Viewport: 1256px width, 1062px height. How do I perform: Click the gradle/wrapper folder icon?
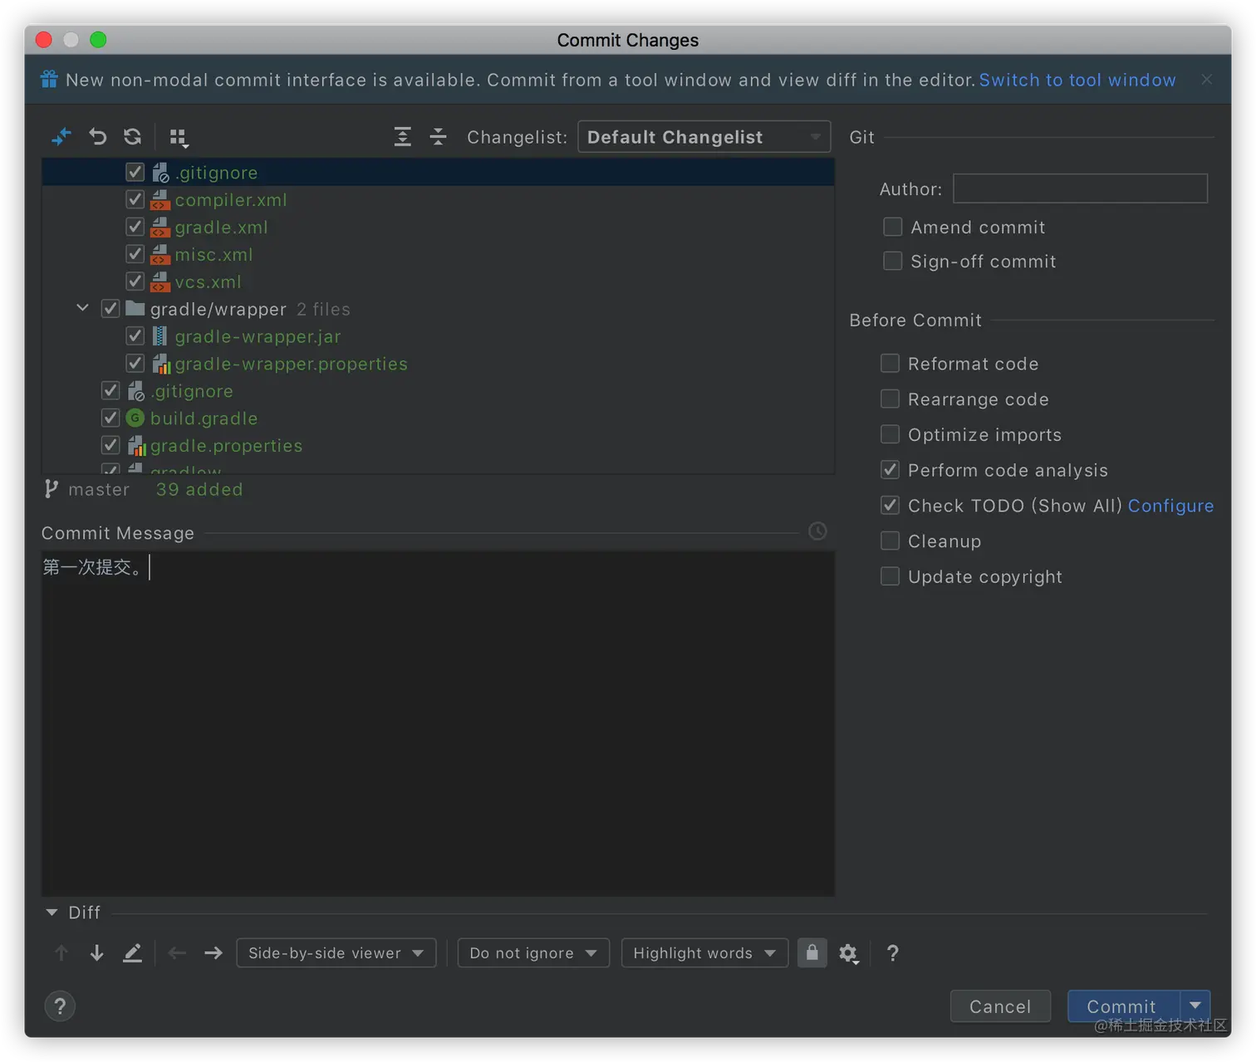coord(135,309)
